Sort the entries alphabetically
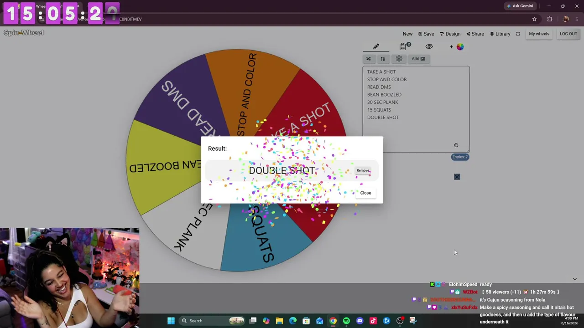Image resolution: width=584 pixels, height=328 pixels. [383, 59]
